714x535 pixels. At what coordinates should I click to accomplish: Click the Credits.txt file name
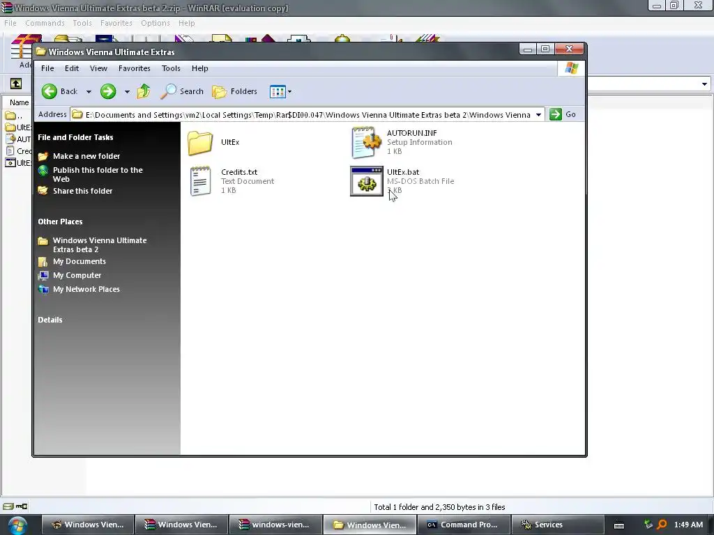point(239,172)
